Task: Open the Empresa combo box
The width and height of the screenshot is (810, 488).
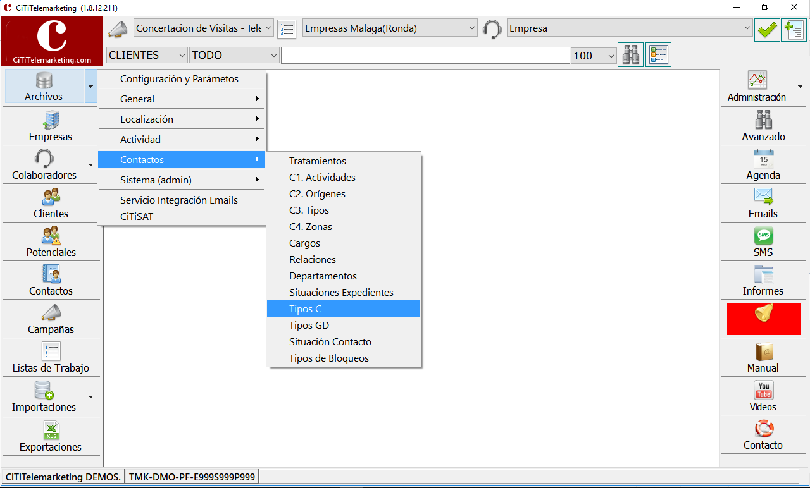Action: 630,28
